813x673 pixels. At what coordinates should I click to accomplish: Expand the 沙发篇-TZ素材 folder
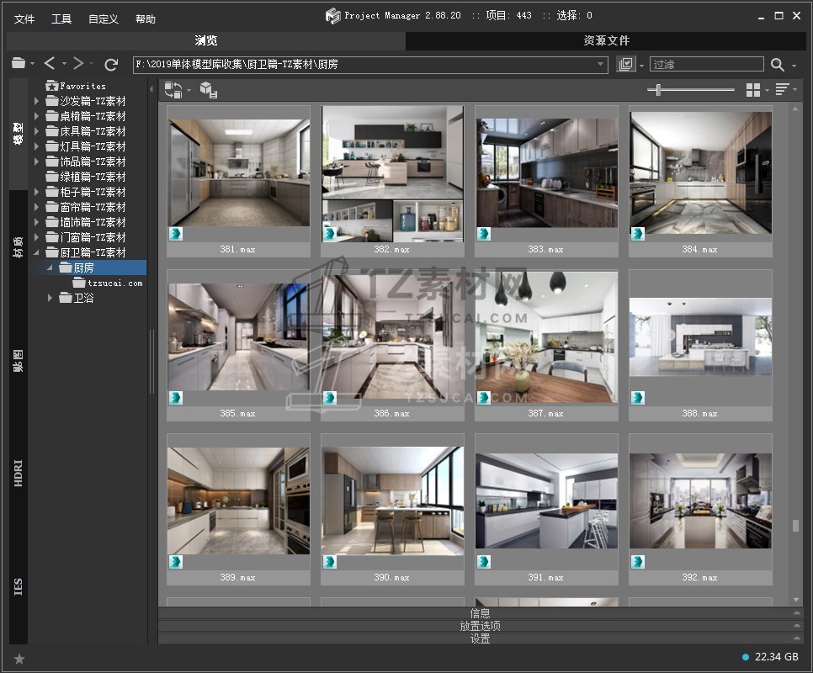tap(36, 101)
